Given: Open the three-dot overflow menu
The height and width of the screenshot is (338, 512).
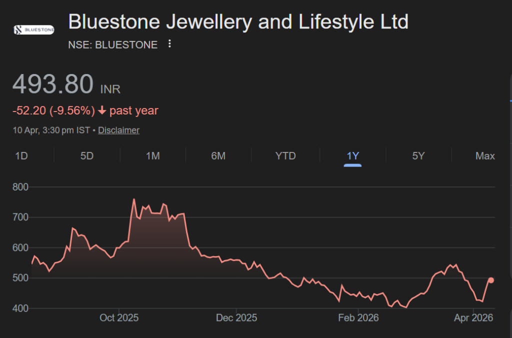Looking at the screenshot, I should pos(169,44).
